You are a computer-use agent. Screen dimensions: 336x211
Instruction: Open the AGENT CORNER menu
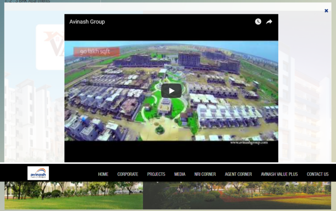click(x=238, y=174)
